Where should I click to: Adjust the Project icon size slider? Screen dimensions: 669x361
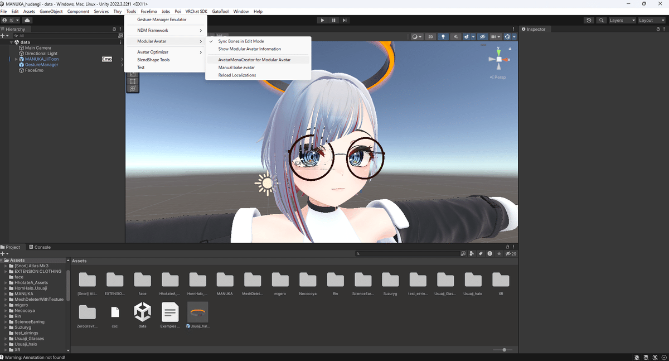(504, 350)
